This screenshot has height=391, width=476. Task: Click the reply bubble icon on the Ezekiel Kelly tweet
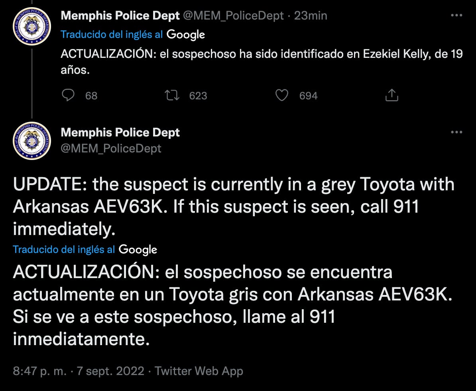[x=69, y=95]
